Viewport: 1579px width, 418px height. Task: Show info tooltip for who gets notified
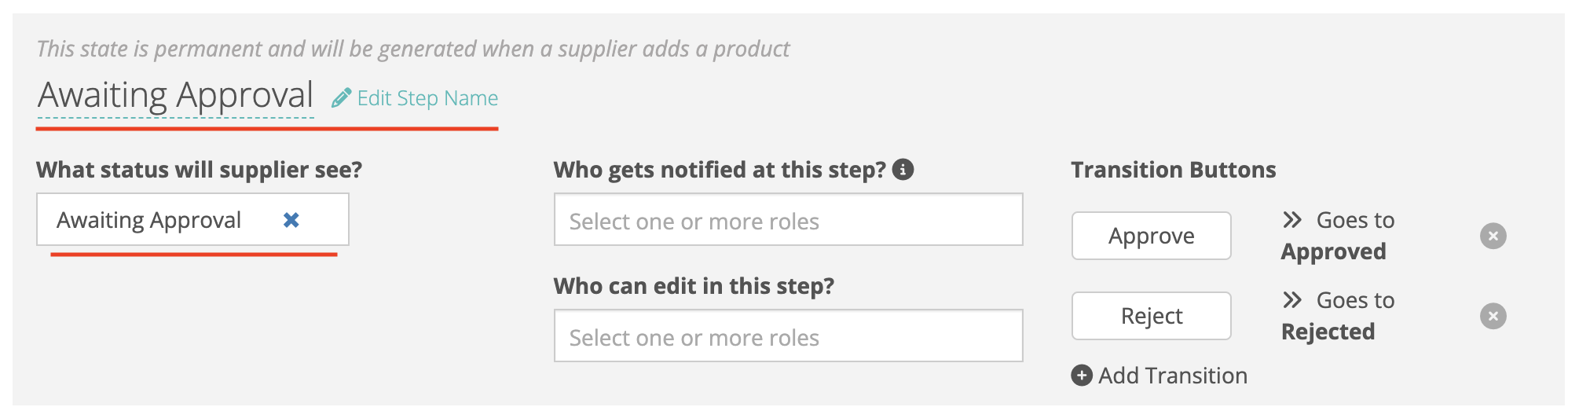[x=903, y=170]
